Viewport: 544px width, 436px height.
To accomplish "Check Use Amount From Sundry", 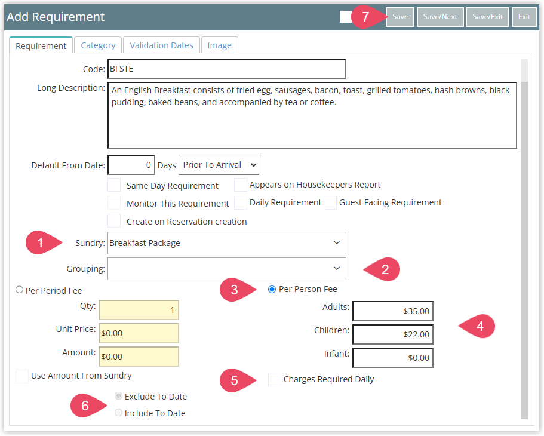I will tap(22, 376).
